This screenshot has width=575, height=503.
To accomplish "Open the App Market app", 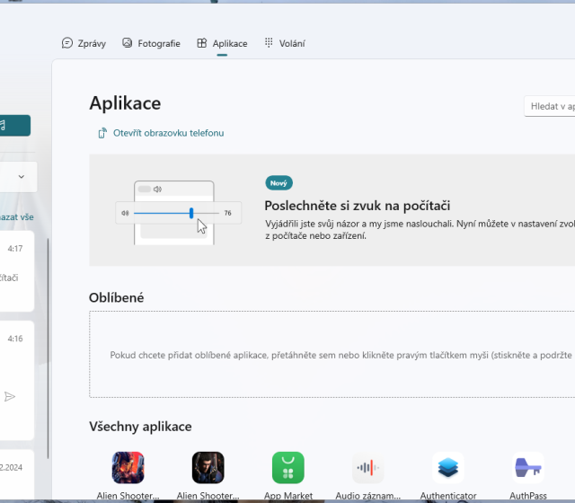I will pos(287,468).
